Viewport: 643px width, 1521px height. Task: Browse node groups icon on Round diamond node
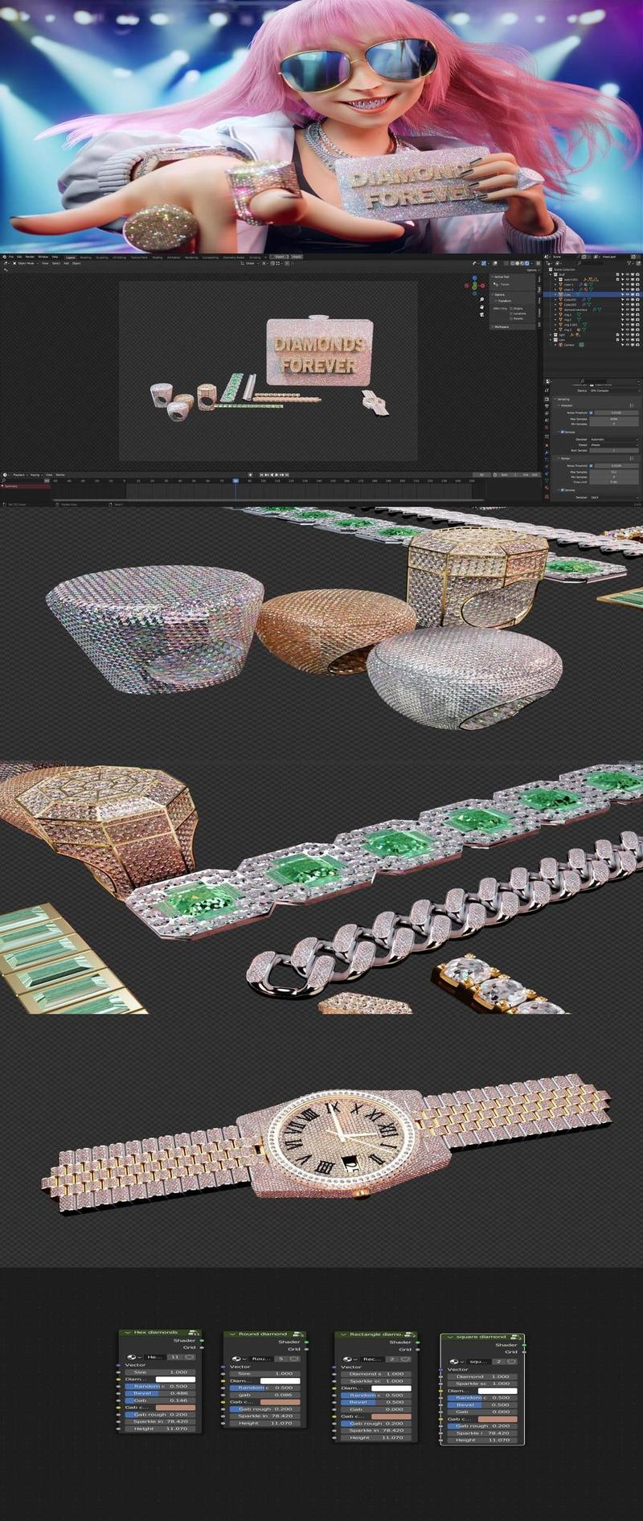coord(238,1359)
